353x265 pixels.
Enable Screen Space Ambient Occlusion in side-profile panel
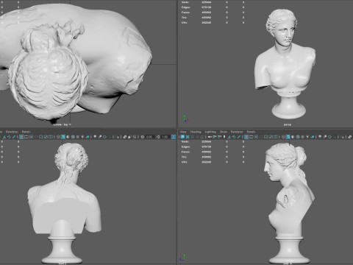[x=320, y=137]
